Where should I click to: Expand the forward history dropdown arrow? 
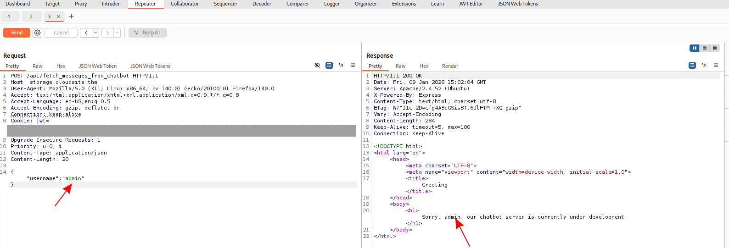(117, 33)
